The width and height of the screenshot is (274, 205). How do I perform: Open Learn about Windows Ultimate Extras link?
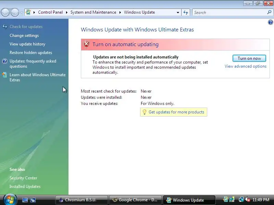coord(38,77)
